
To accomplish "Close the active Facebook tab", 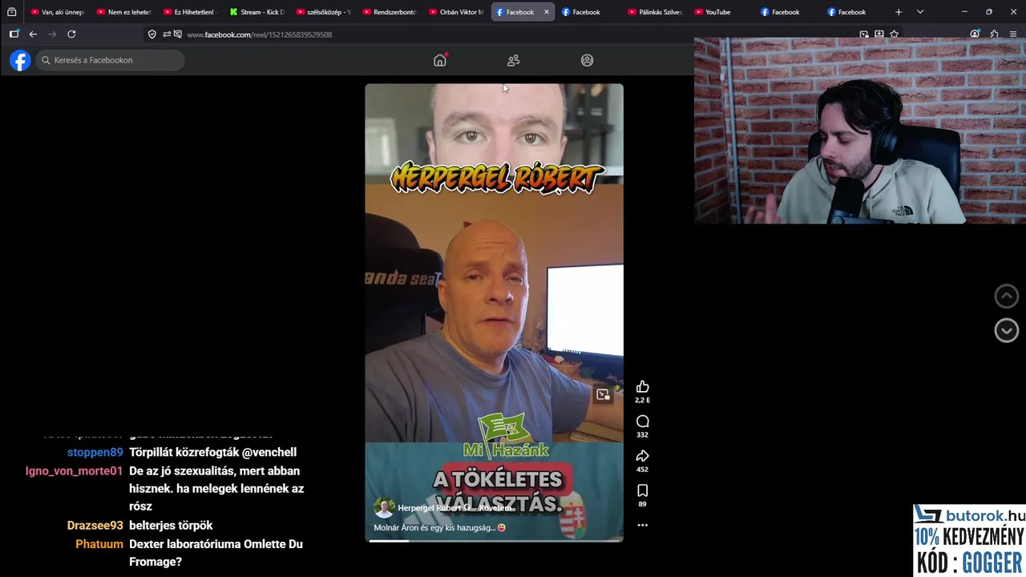I will 547,12.
